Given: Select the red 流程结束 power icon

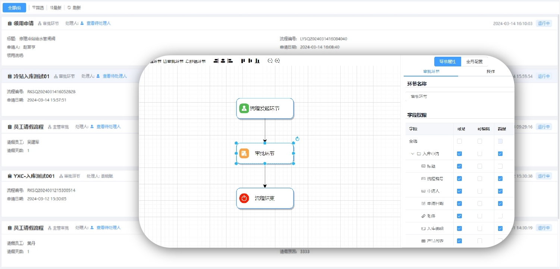Looking at the screenshot, I should (244, 198).
